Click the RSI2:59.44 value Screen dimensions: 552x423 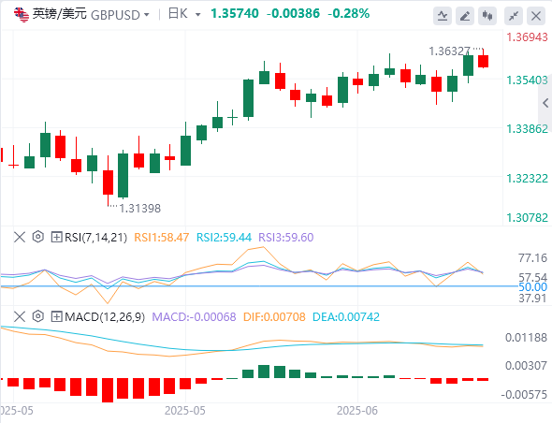(x=224, y=238)
